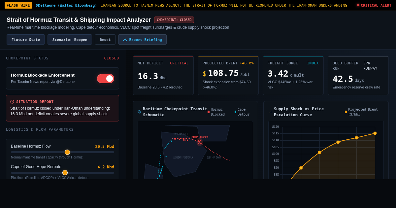Click the CRITICAL ALERT indicator text
This screenshot has height=208, width=396.
(376, 5)
